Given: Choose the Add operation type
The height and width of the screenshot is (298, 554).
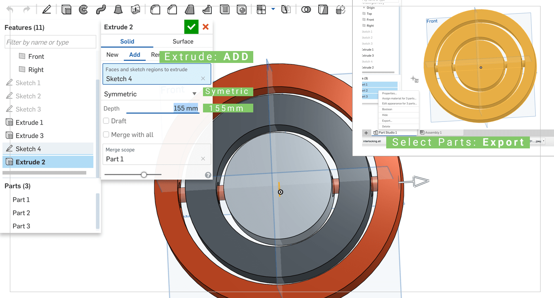Looking at the screenshot, I should tap(135, 55).
